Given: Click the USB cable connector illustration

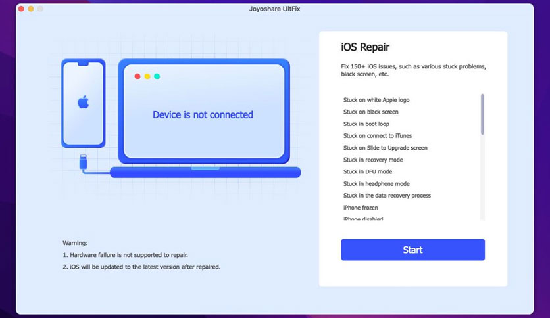Looking at the screenshot, I should point(83,162).
